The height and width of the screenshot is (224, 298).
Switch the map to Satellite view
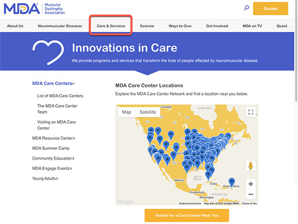point(148,112)
